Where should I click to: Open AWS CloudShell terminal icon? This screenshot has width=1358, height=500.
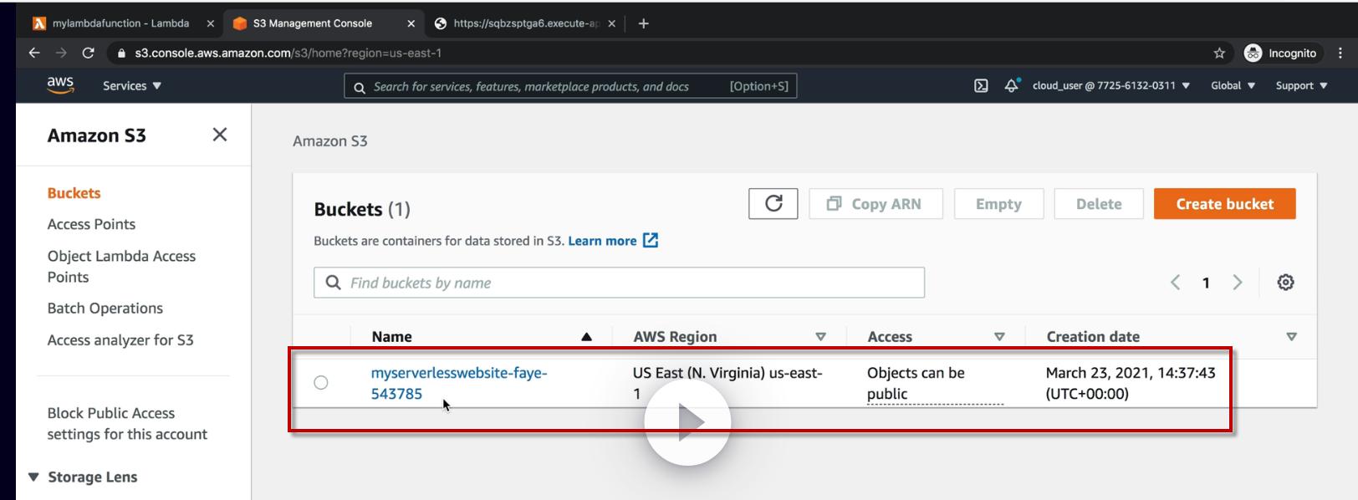click(981, 86)
